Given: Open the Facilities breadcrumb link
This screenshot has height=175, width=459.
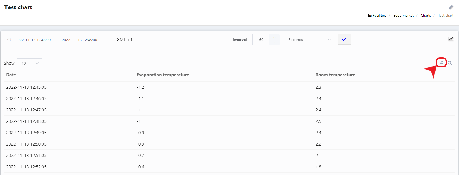Looking at the screenshot, I should [379, 16].
